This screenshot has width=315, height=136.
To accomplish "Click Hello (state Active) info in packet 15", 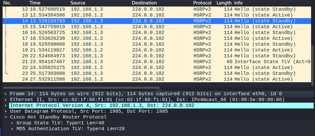I will pos(264,27).
